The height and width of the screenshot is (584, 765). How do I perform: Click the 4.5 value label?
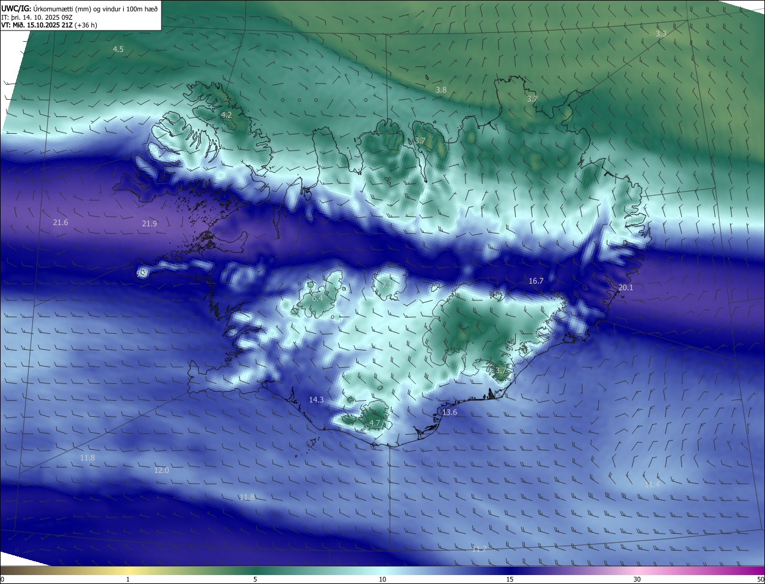(118, 50)
